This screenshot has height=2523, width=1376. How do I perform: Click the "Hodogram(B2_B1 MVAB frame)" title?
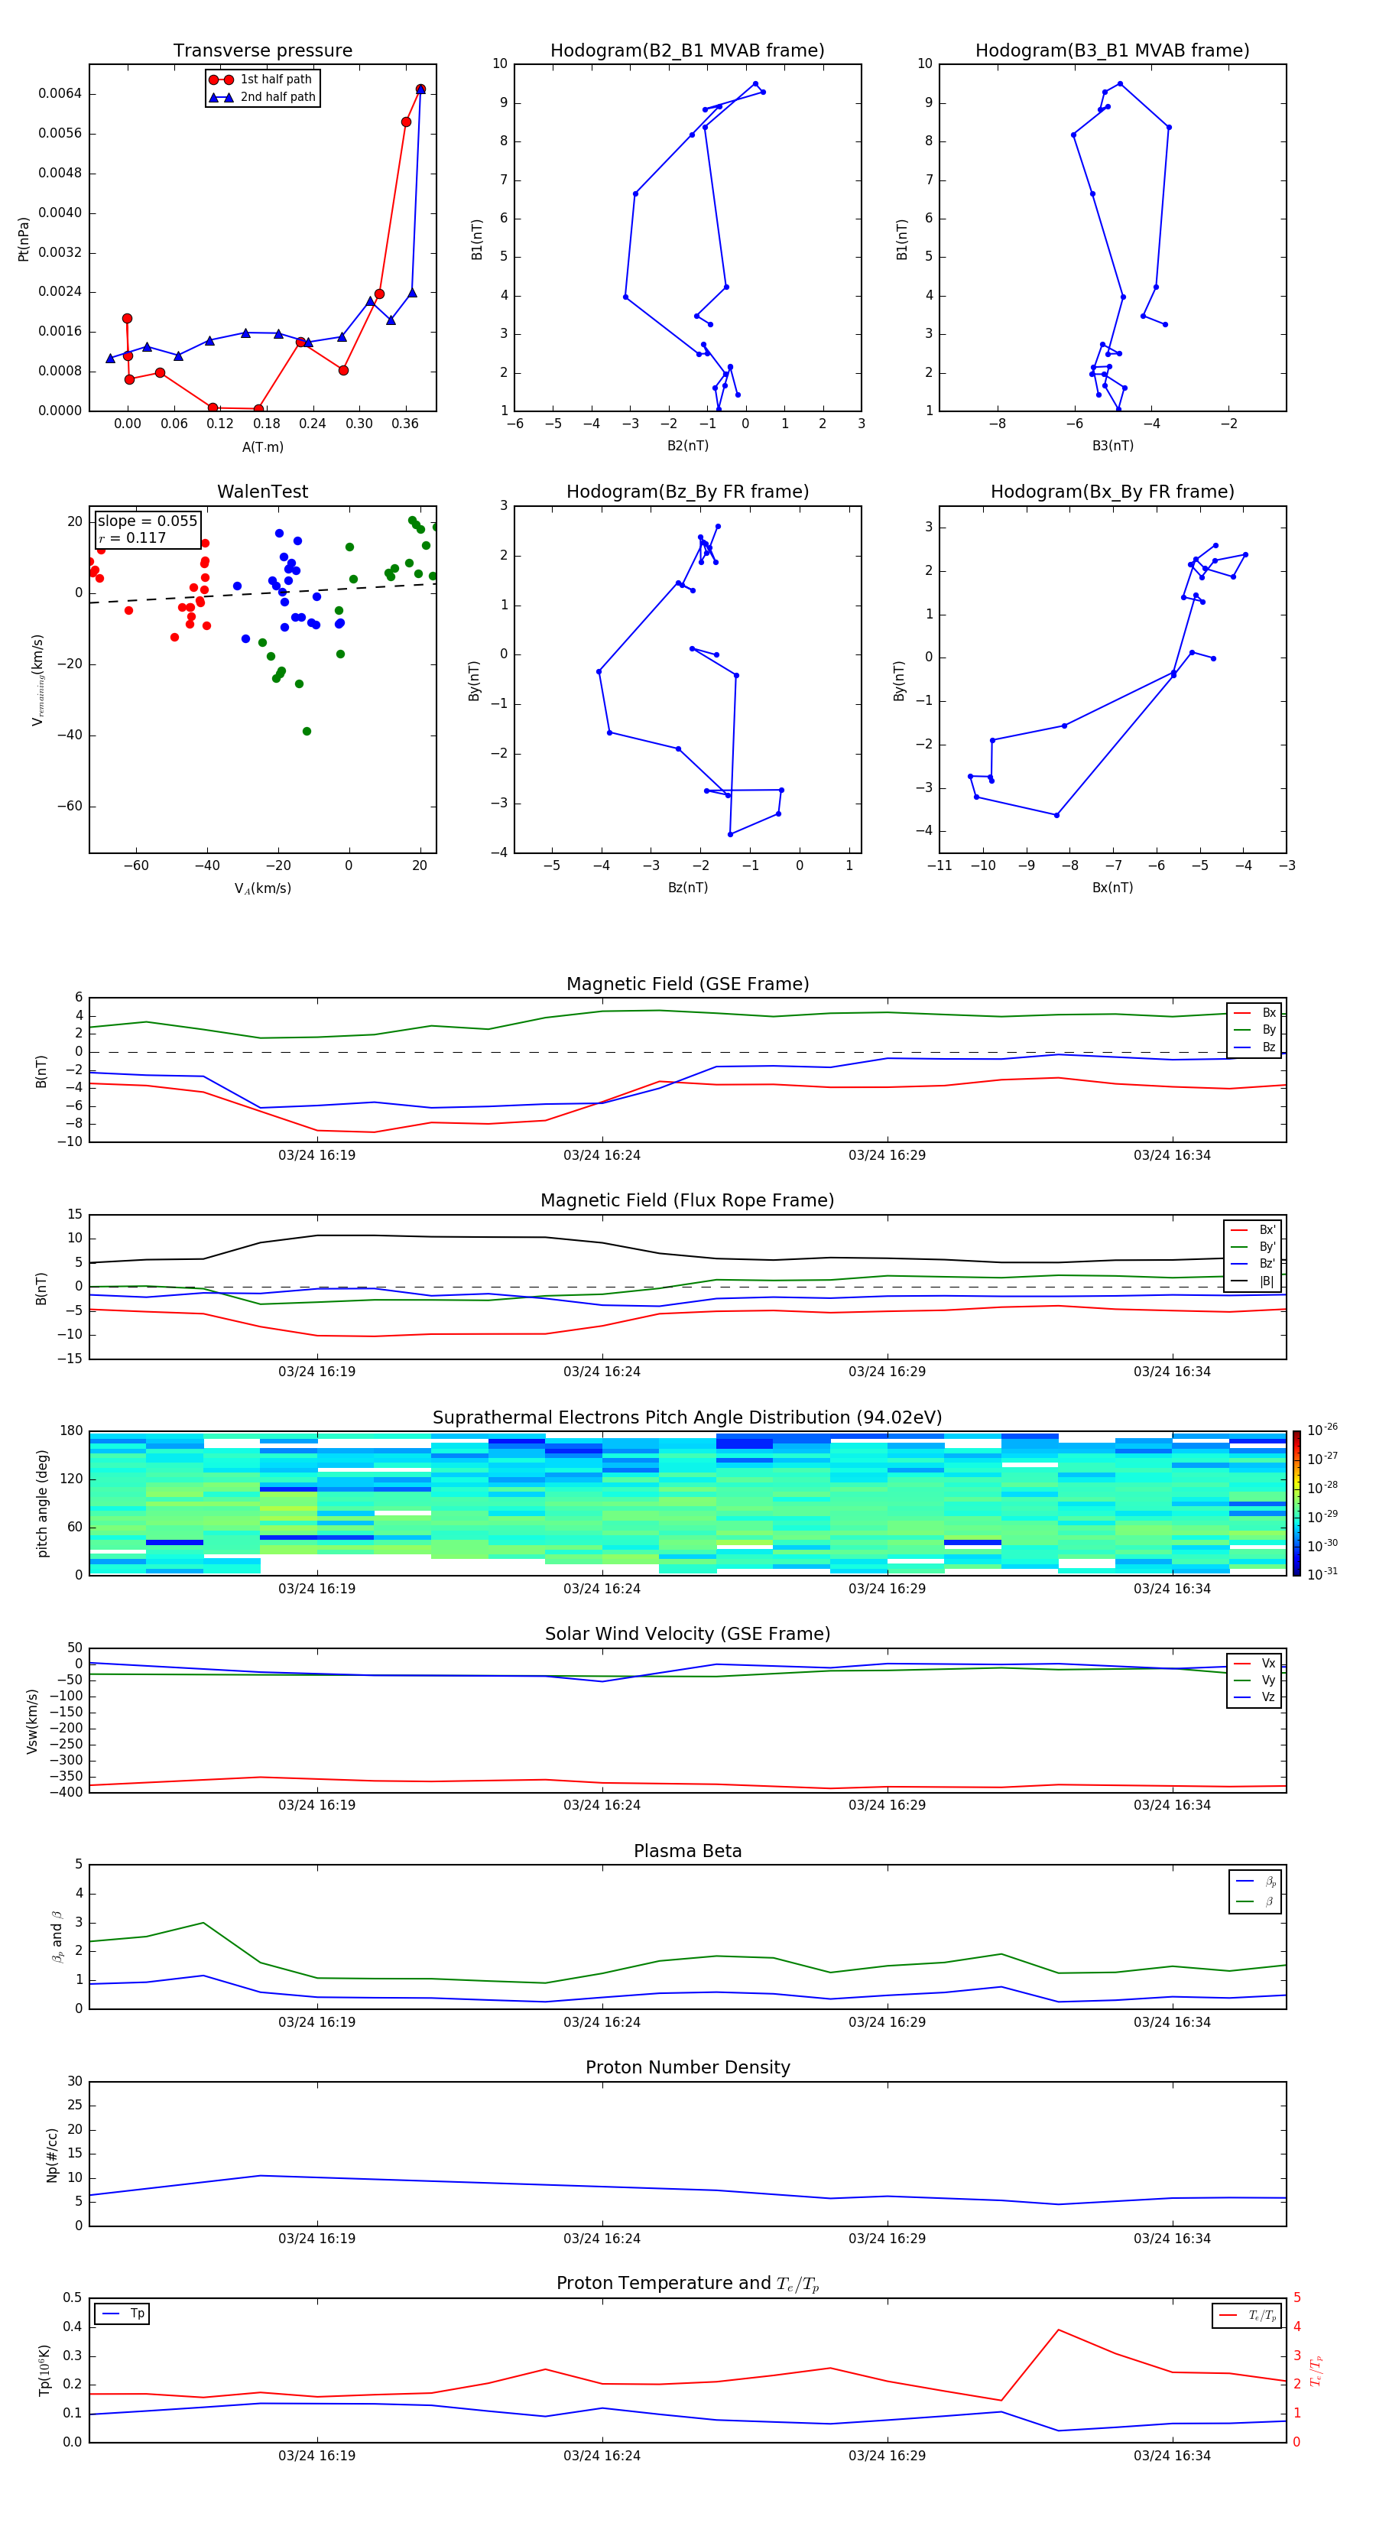[x=687, y=51]
